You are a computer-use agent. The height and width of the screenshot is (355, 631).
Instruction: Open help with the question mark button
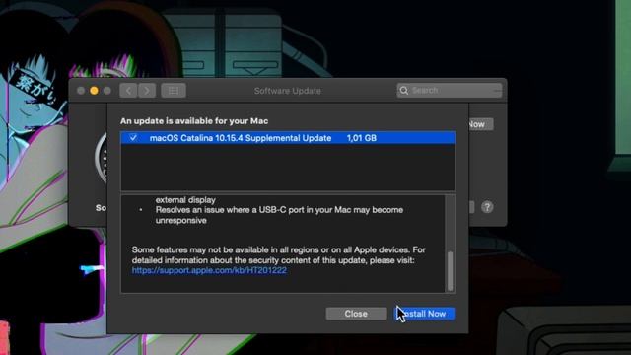pos(487,207)
